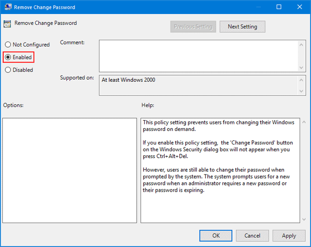Image resolution: width=311 pixels, height=247 pixels.
Task: Maximize the Remove Change Password window
Action: [279, 8]
